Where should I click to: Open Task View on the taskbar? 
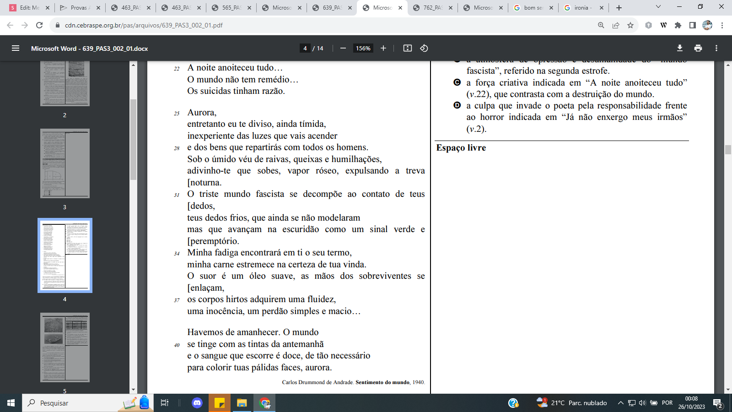pyautogui.click(x=165, y=403)
